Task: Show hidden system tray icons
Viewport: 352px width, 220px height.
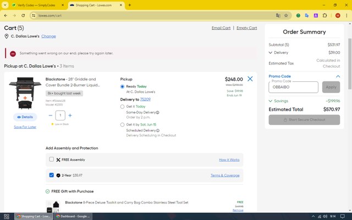Action: click(x=313, y=216)
